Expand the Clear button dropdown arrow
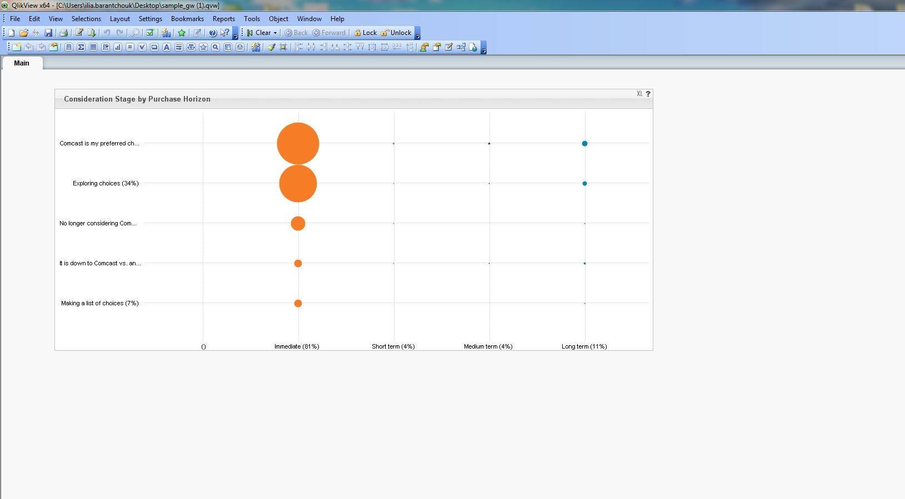 [275, 33]
